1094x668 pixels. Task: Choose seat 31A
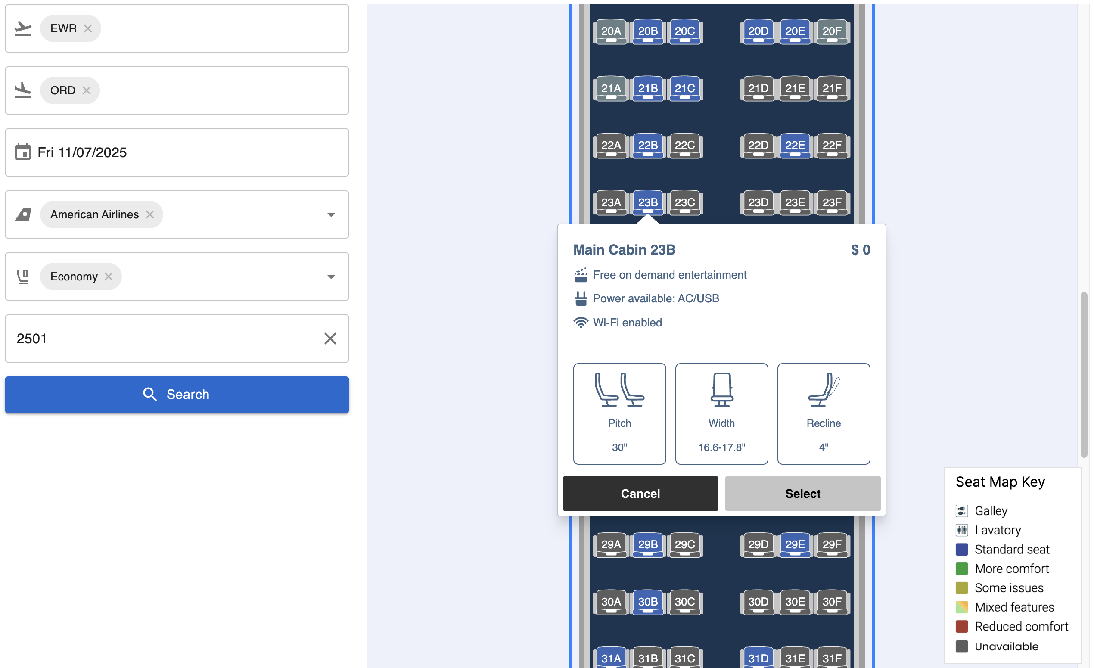(x=611, y=657)
